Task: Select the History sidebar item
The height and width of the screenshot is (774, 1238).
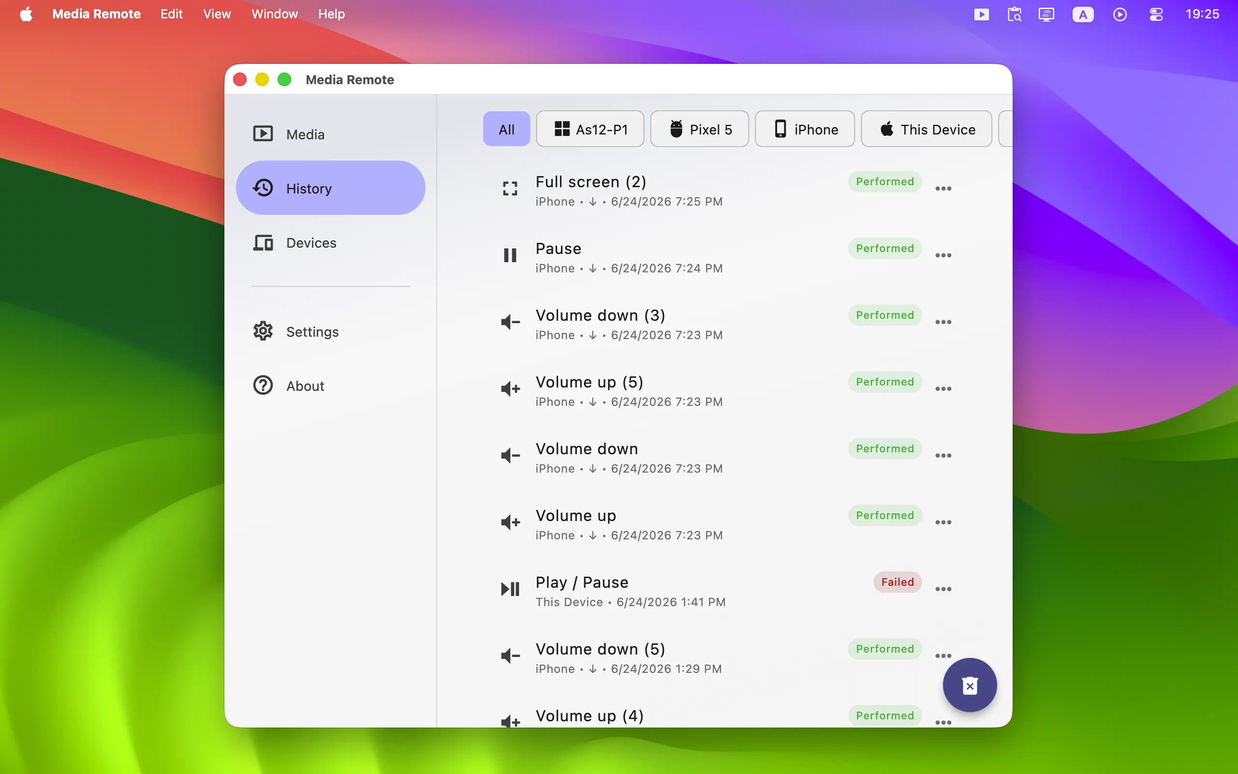Action: coord(330,188)
